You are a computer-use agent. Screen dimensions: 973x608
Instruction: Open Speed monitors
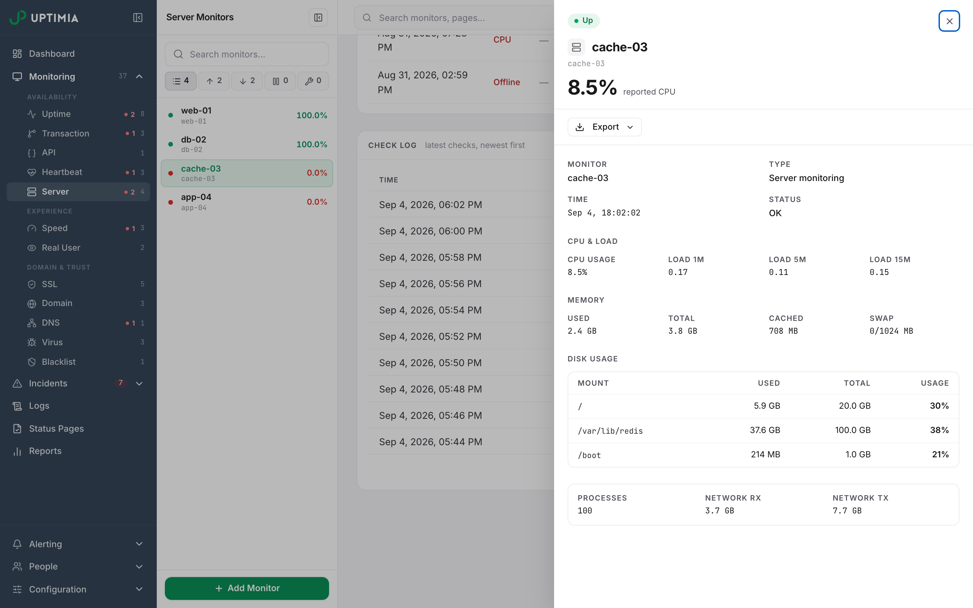tap(78, 228)
